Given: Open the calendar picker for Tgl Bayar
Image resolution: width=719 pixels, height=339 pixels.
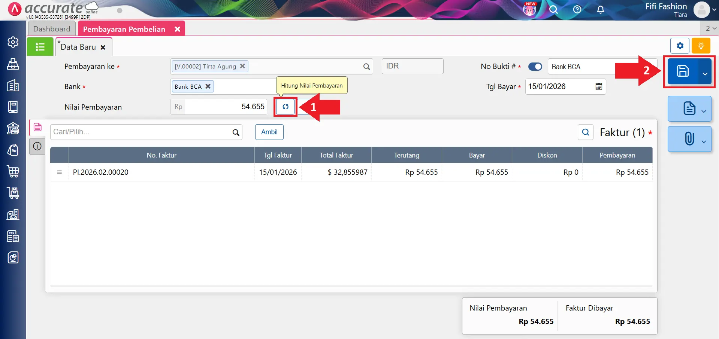Looking at the screenshot, I should [x=599, y=87].
